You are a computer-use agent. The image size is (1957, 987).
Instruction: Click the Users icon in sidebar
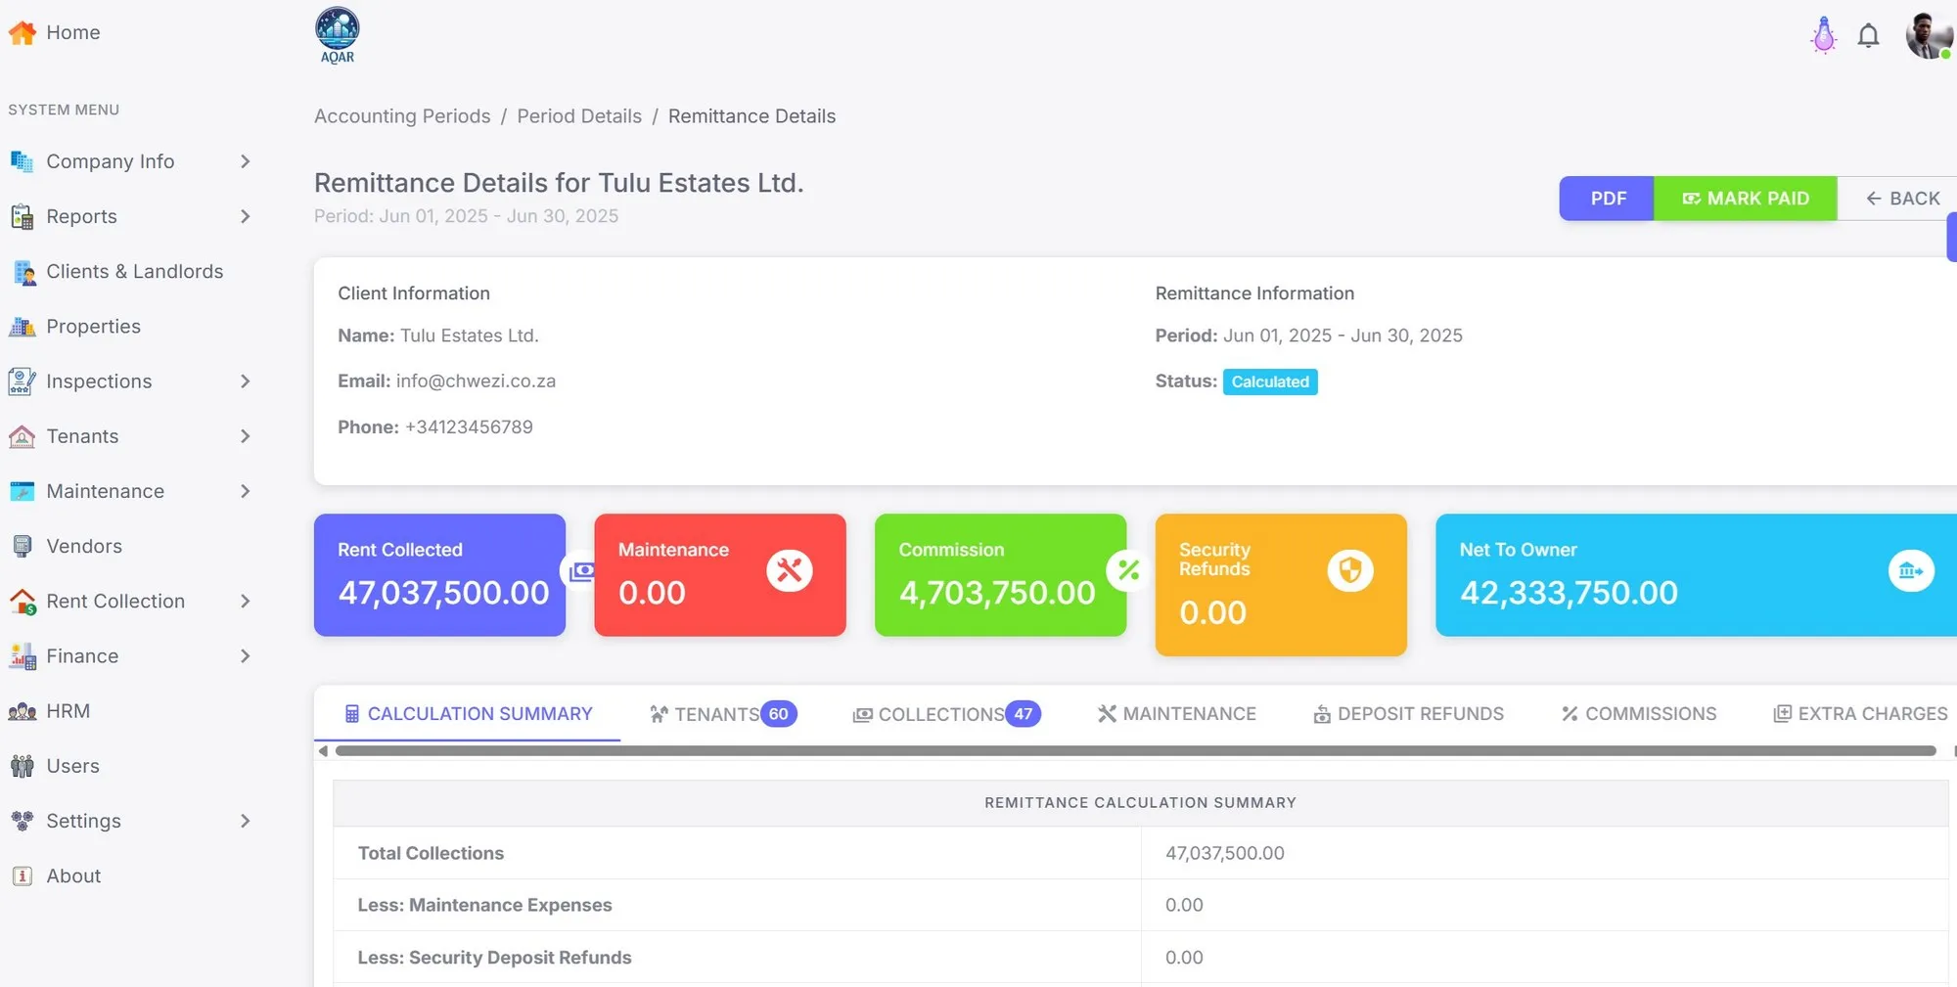tap(21, 766)
